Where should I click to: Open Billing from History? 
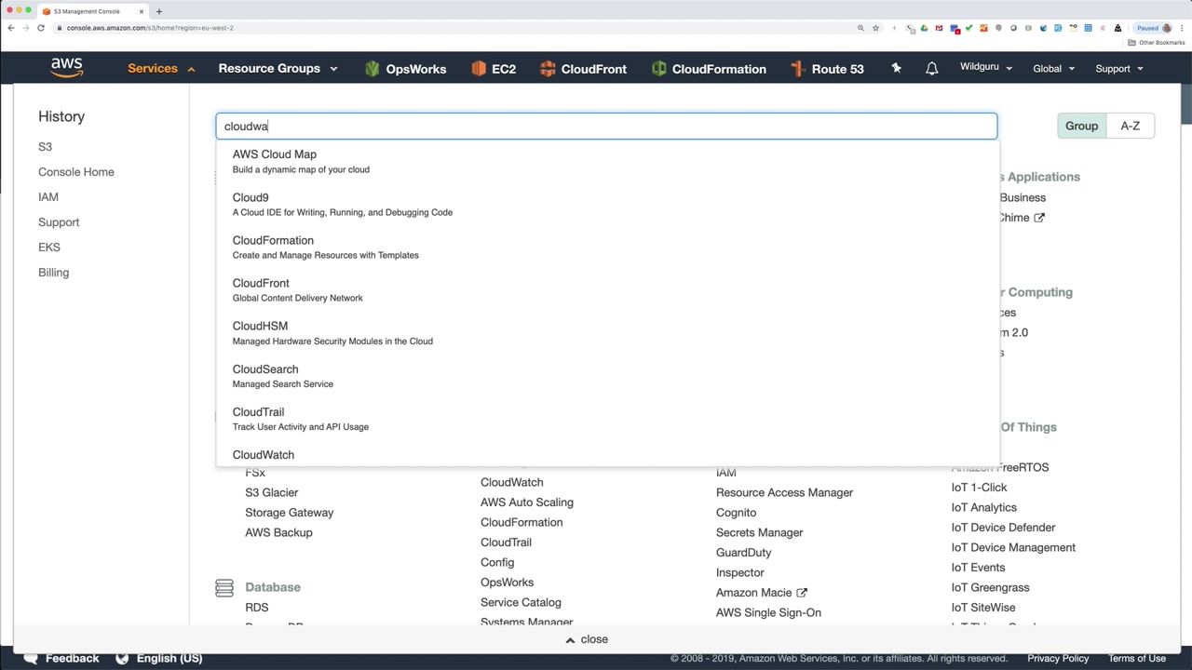(53, 273)
